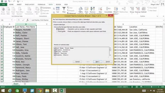Click the Excel taskbar icon

(62, 91)
